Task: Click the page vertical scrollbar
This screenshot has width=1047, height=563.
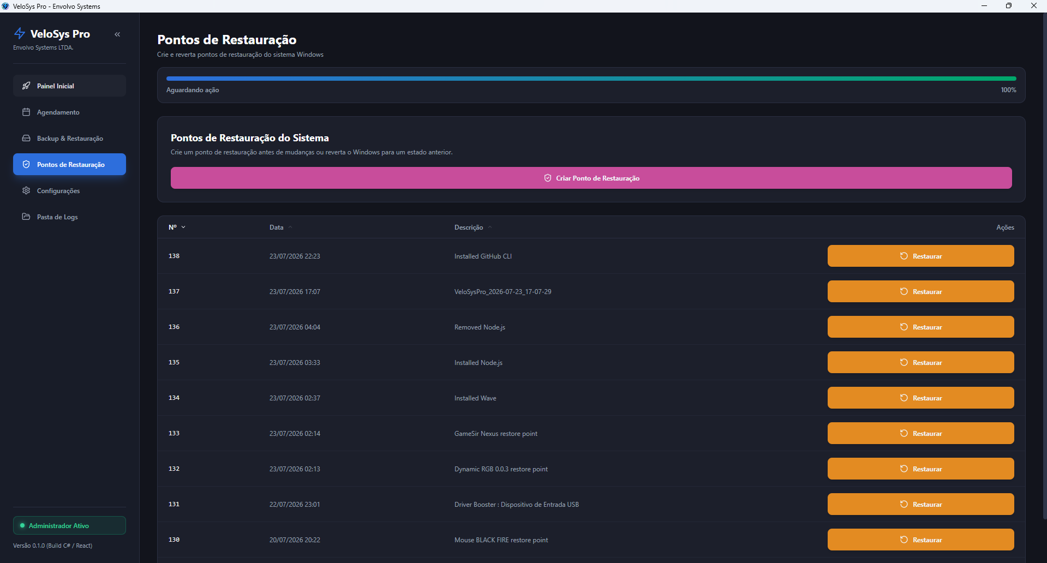Action: point(1044,267)
